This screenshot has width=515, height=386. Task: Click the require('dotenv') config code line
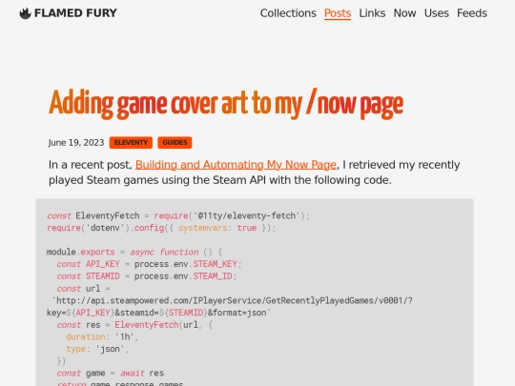tap(161, 228)
